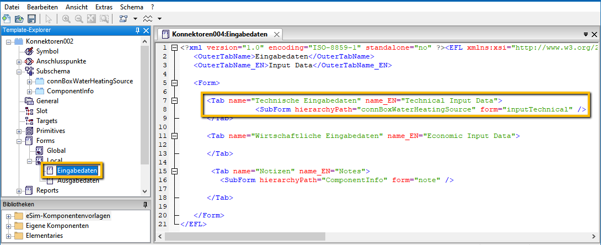Open the editor tab list dropdown arrow
This screenshot has height=245, width=601.
[x=586, y=34]
